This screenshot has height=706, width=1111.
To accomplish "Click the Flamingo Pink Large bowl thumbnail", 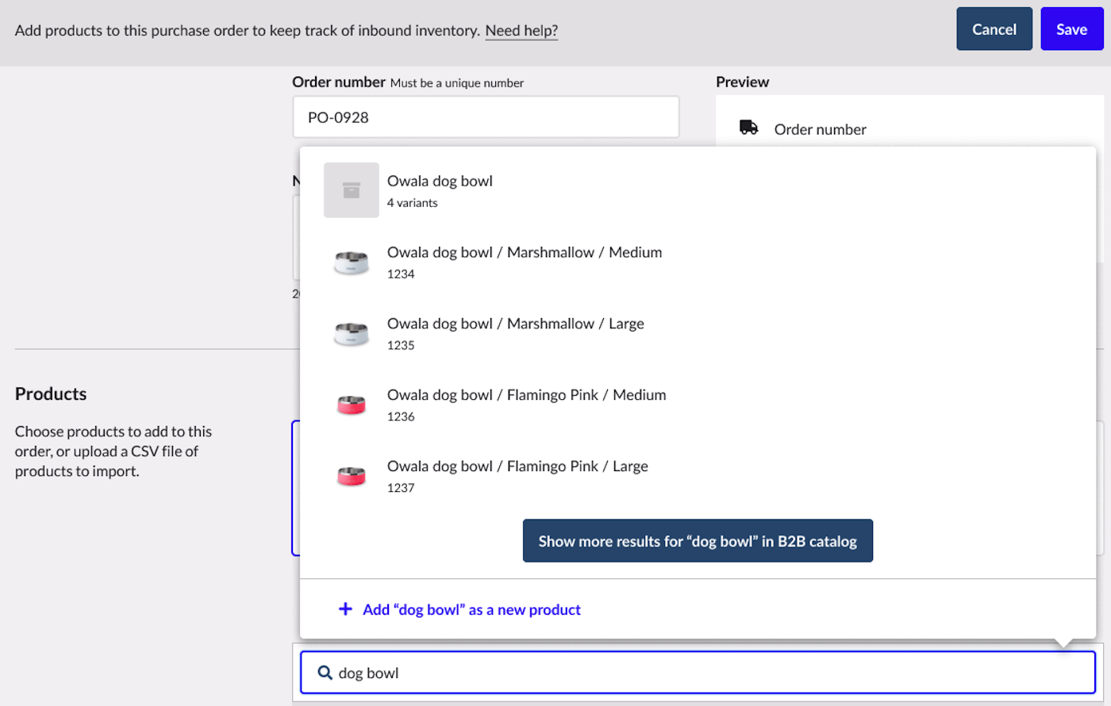I will [352, 476].
